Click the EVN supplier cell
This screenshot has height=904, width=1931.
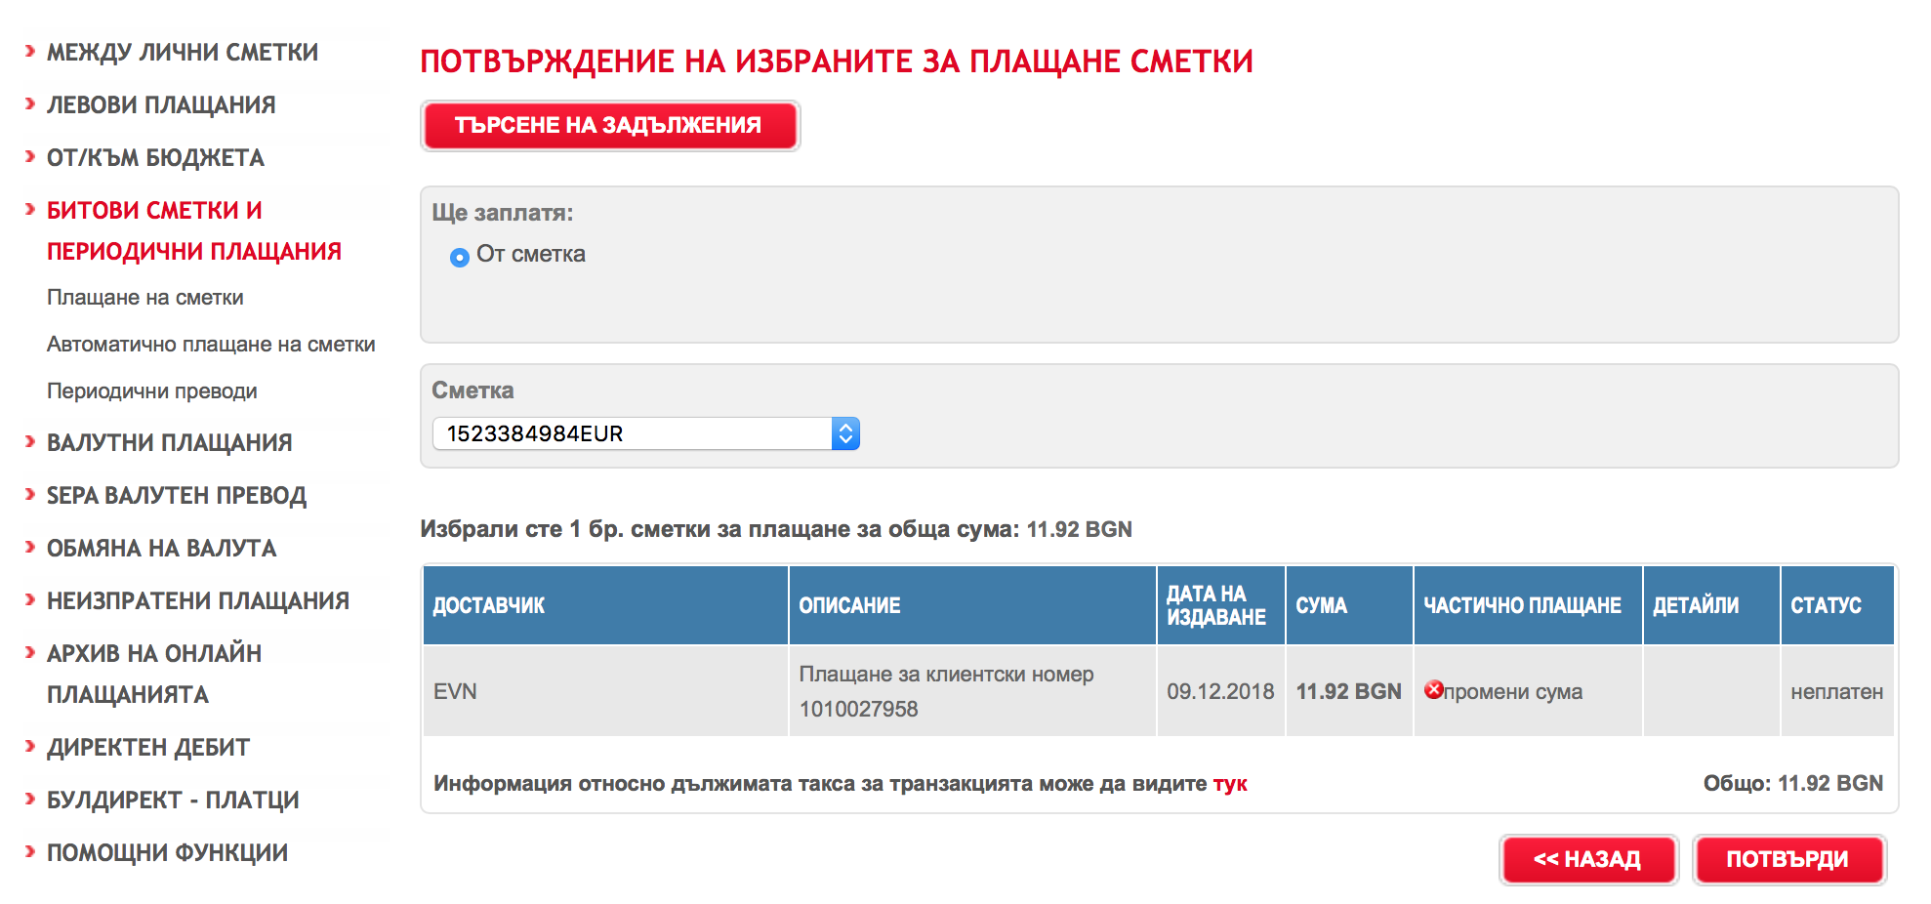[605, 691]
